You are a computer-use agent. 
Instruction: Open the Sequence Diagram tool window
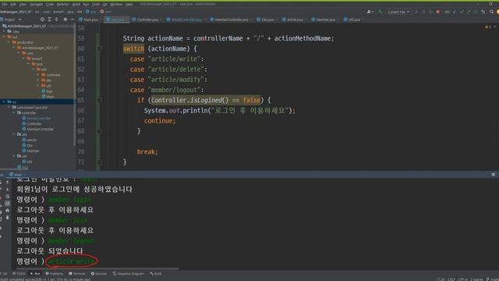click(128, 274)
